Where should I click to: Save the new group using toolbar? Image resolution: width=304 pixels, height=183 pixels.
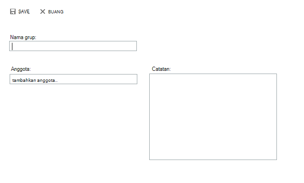coord(20,11)
